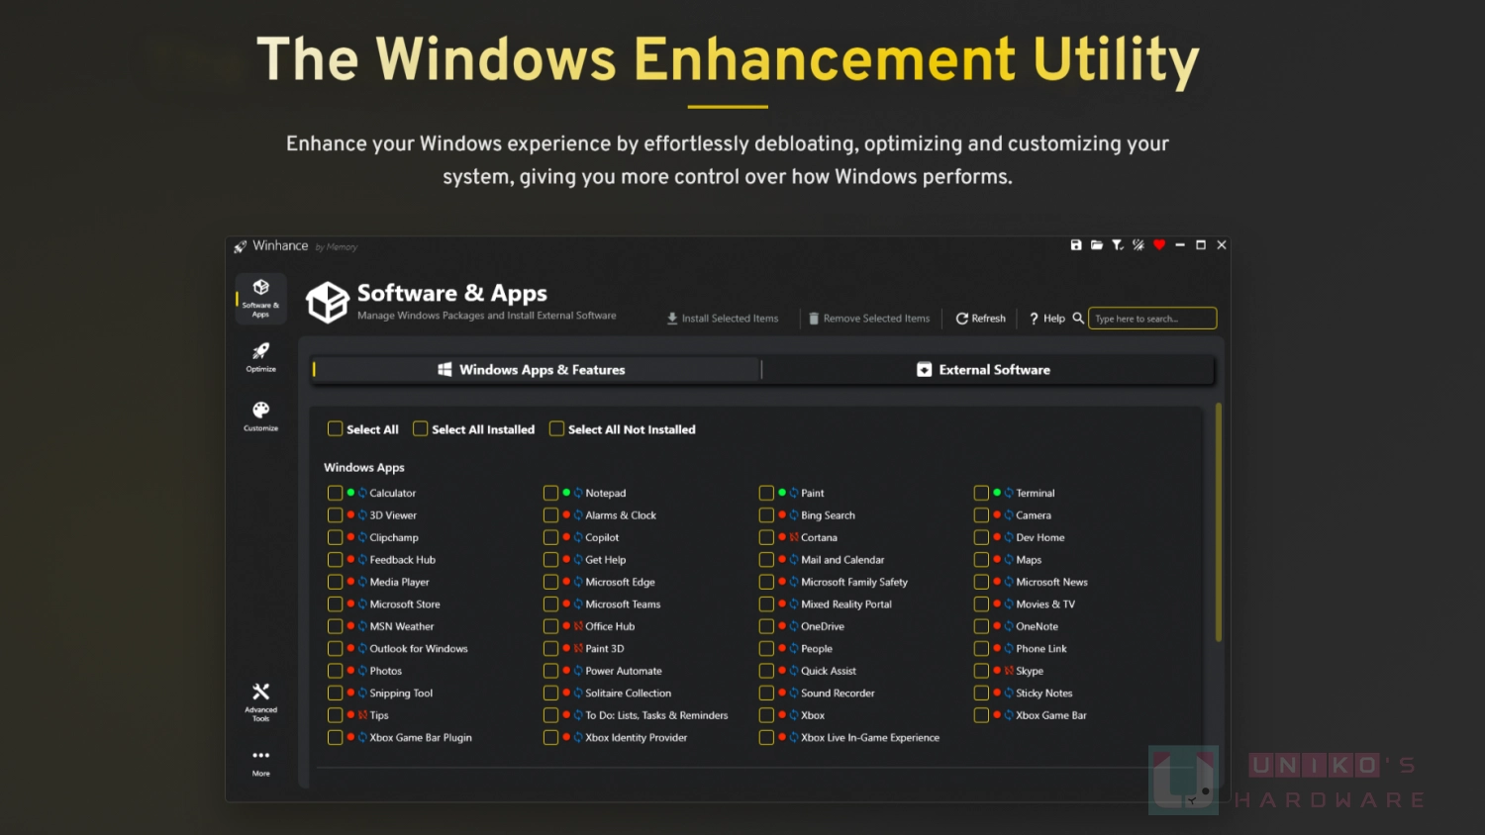Click the 'Windows Apps' section label

click(x=364, y=467)
